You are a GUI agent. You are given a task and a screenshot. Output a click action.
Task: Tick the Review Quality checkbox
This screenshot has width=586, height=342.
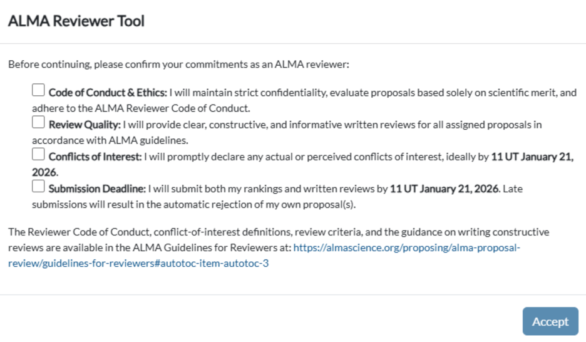point(38,122)
